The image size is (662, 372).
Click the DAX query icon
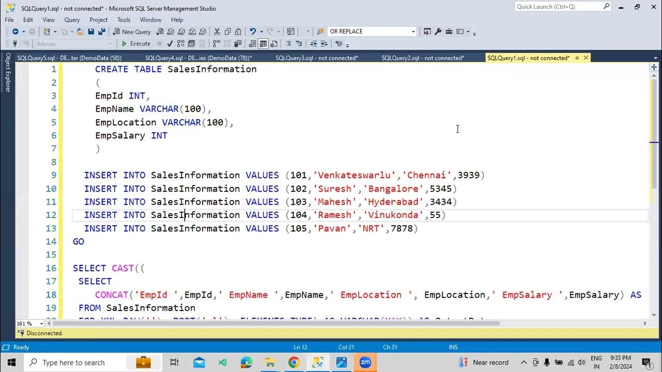(203, 32)
